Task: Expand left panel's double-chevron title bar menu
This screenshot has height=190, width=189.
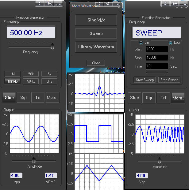Action: pos(40,3)
